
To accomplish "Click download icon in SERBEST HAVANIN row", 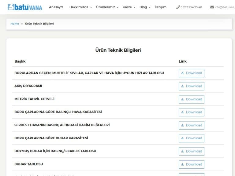I will click(183, 125).
